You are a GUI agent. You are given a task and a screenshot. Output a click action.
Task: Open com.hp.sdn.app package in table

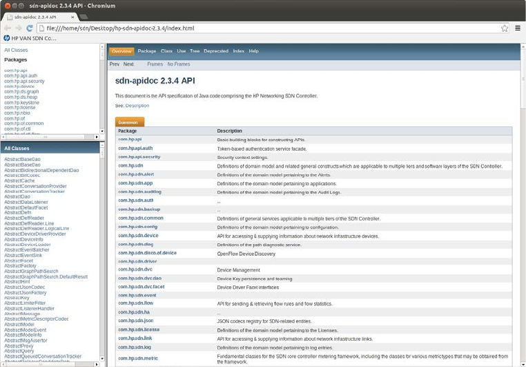pyautogui.click(x=135, y=183)
